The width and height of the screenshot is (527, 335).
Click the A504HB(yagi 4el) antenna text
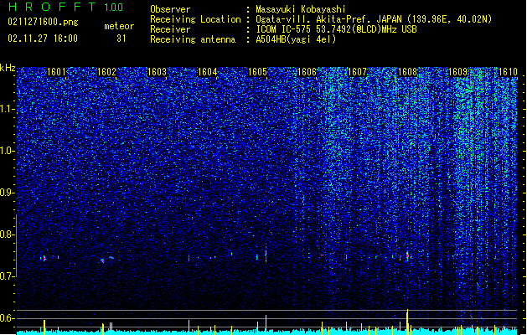(x=296, y=39)
